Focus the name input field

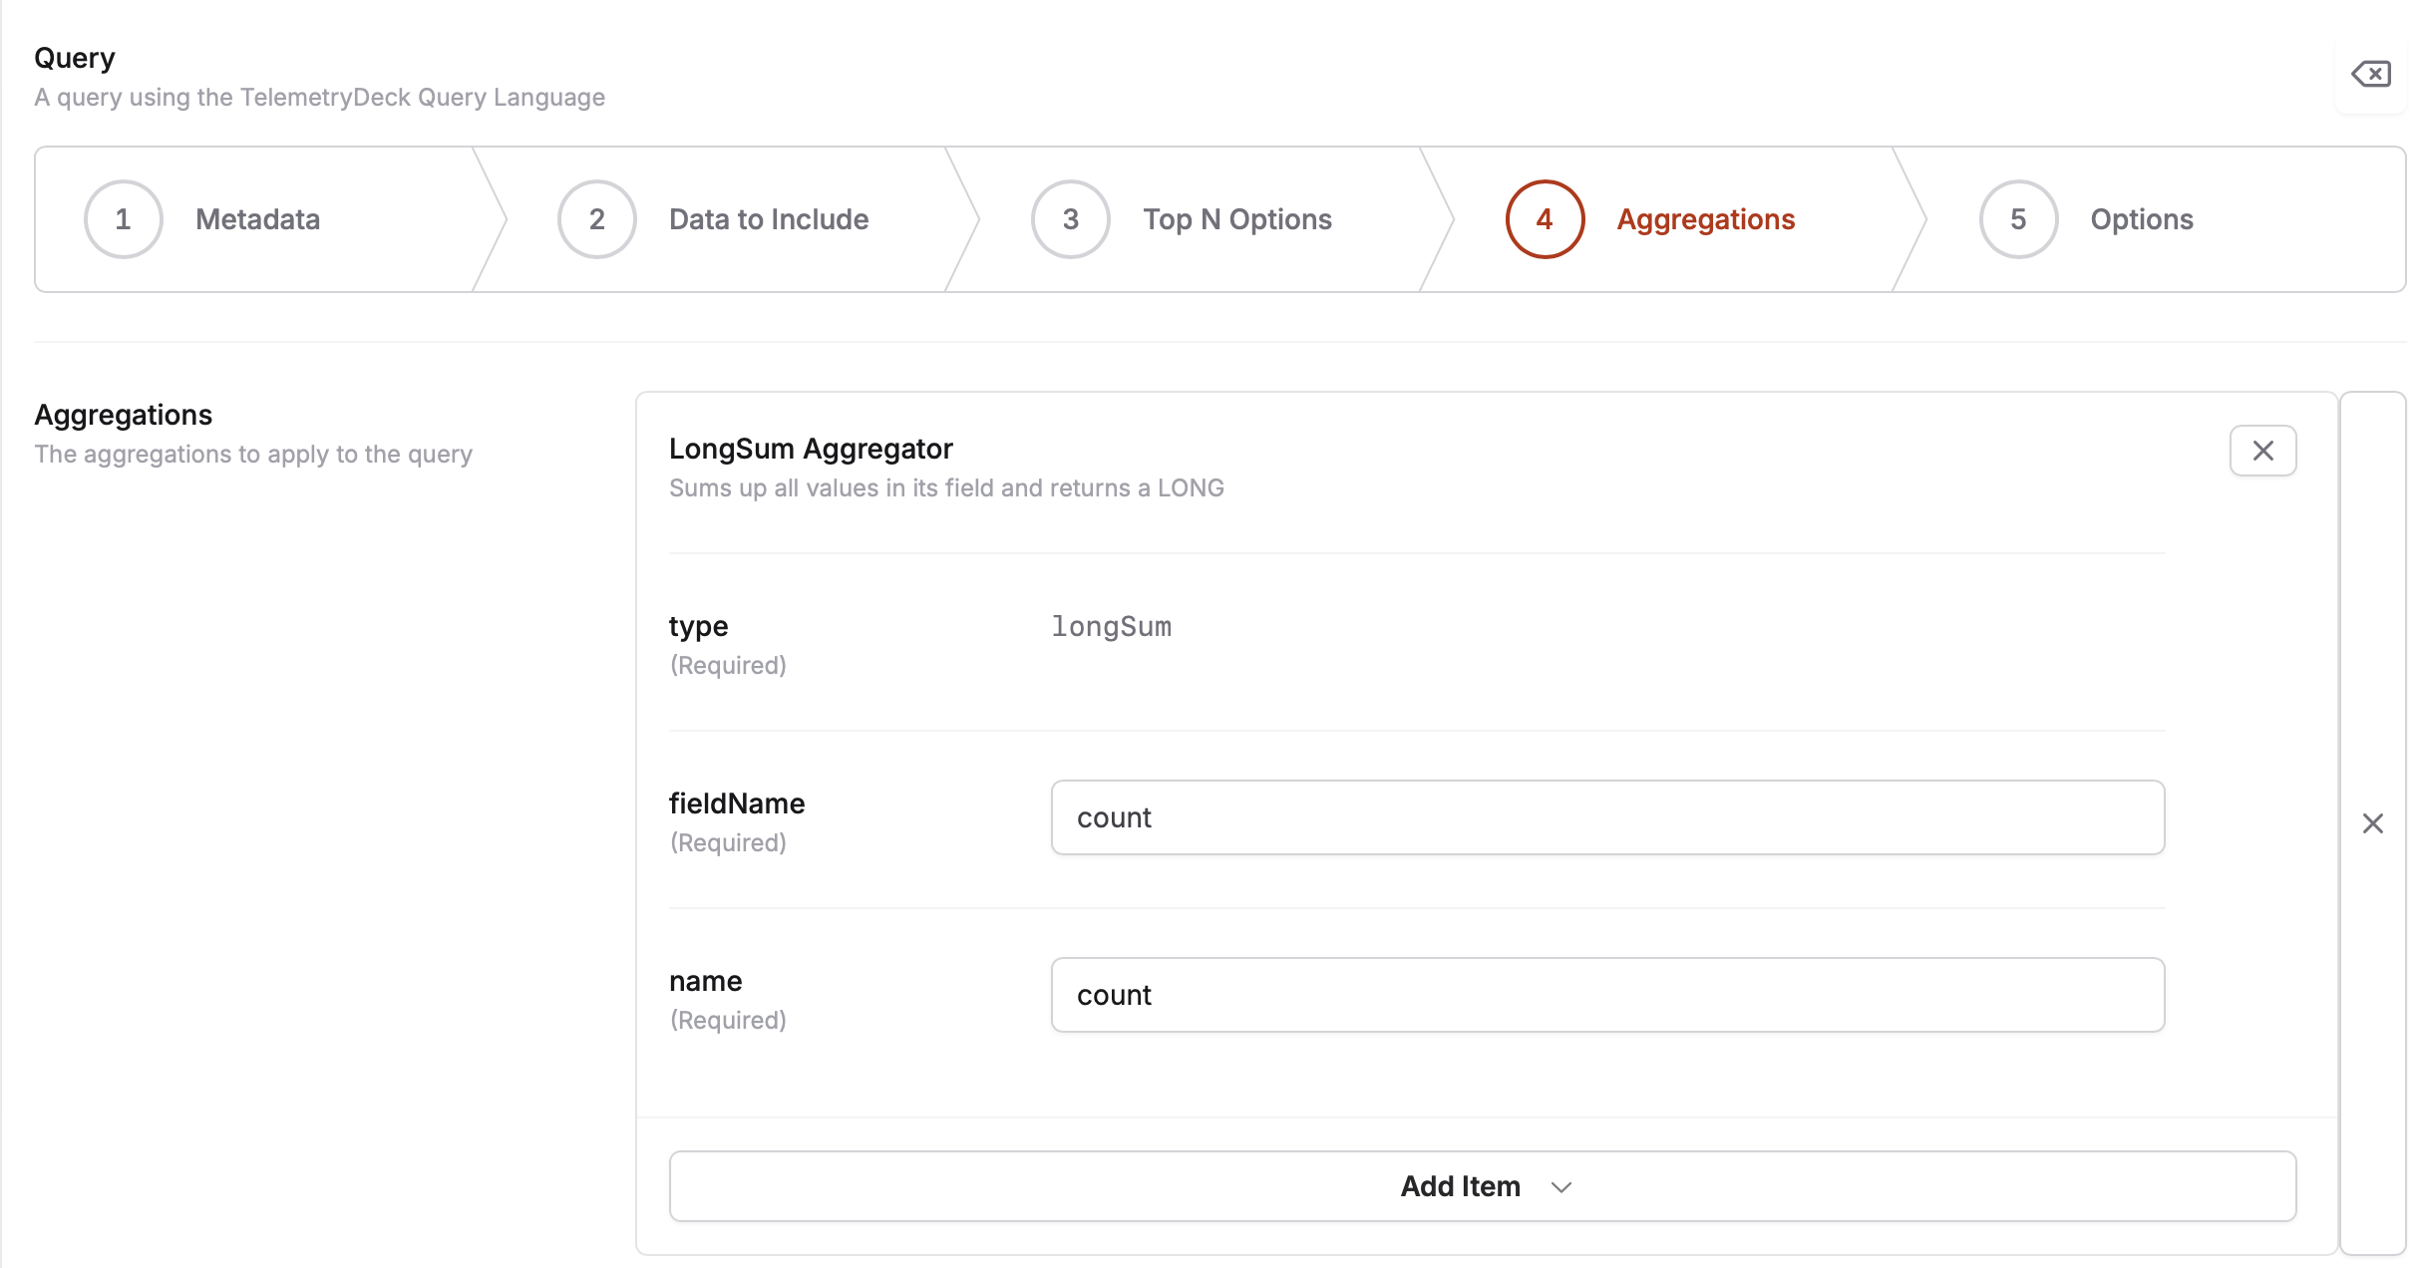(1606, 995)
